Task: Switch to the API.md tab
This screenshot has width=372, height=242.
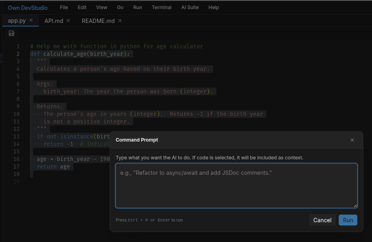Action: click(x=53, y=21)
